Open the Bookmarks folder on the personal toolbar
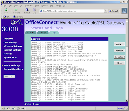This screenshot has height=111, width=129. [18, 17]
